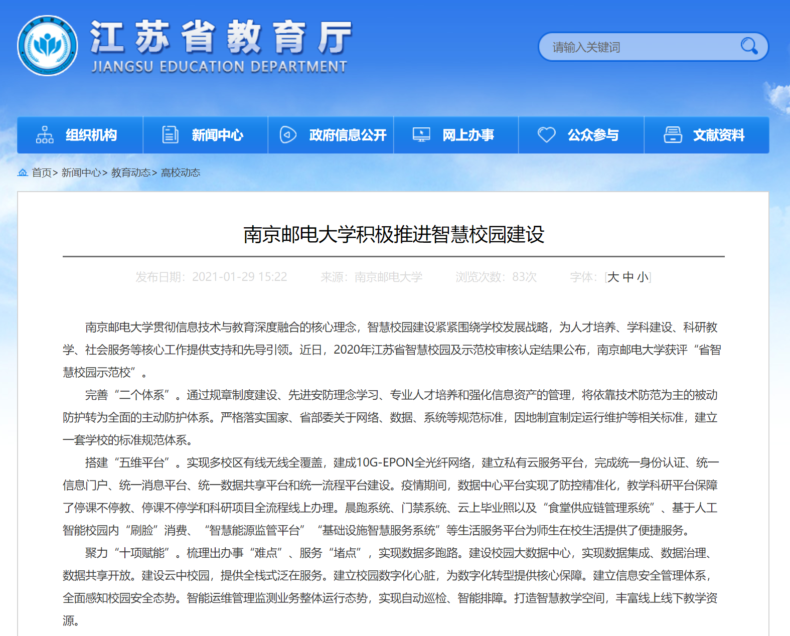Click the circular icon beside 政府信息公开
The width and height of the screenshot is (790, 636).
pyautogui.click(x=288, y=135)
